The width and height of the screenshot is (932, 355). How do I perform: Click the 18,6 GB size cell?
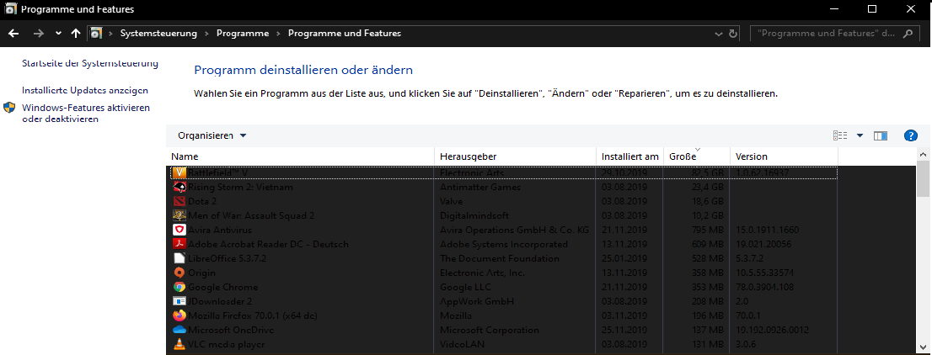click(x=707, y=201)
